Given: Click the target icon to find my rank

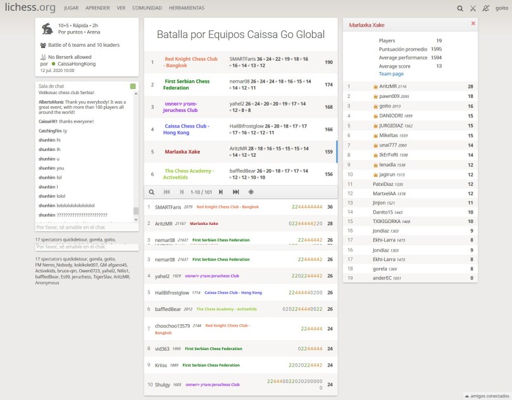Looking at the screenshot, I should 251,192.
